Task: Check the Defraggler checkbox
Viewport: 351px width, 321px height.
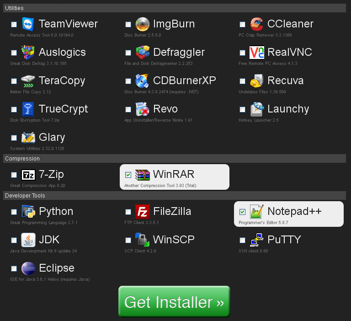Action: [128, 53]
